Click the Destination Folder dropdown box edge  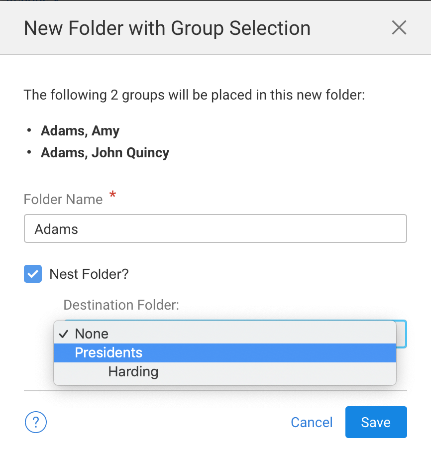pyautogui.click(x=402, y=334)
